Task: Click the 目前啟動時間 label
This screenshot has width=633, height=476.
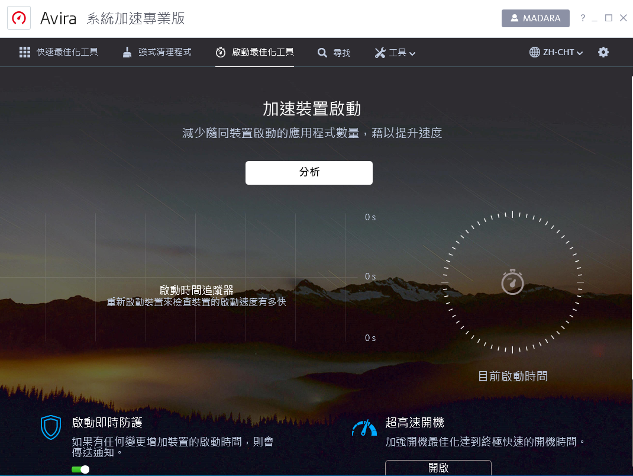Action: [x=513, y=376]
